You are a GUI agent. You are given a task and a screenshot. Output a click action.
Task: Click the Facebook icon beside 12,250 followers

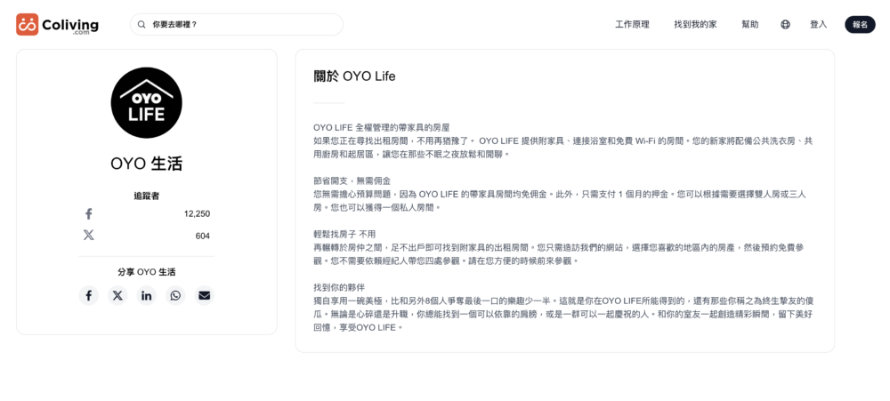pyautogui.click(x=88, y=213)
